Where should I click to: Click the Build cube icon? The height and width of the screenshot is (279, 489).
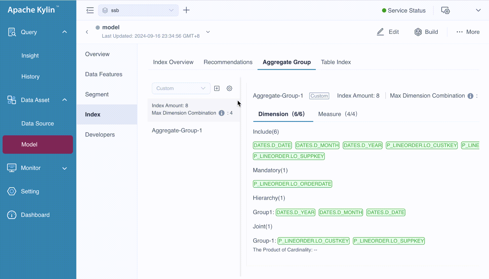(418, 32)
